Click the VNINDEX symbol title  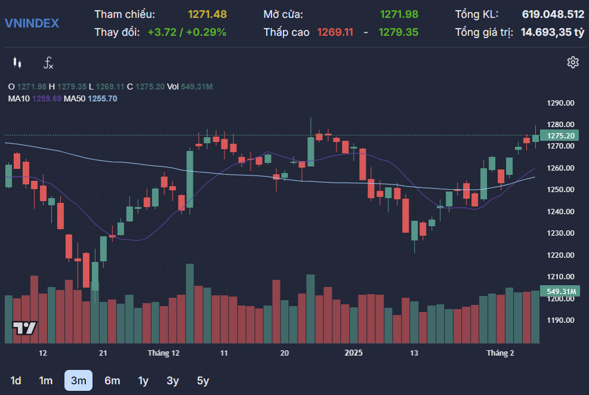click(x=32, y=23)
